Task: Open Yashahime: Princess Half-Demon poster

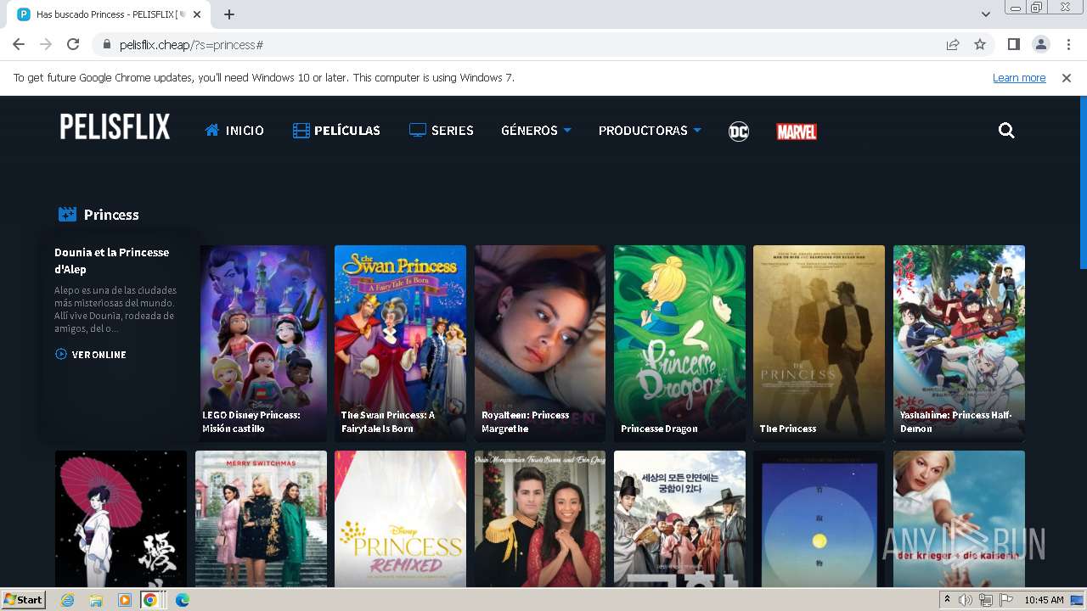Action: (x=959, y=343)
